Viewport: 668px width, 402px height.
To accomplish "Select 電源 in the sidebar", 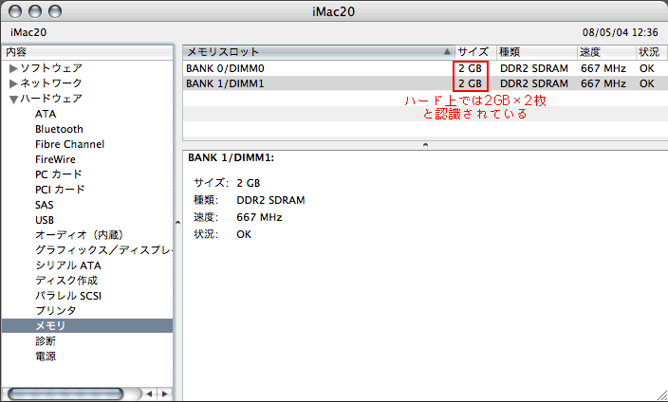I will click(46, 356).
